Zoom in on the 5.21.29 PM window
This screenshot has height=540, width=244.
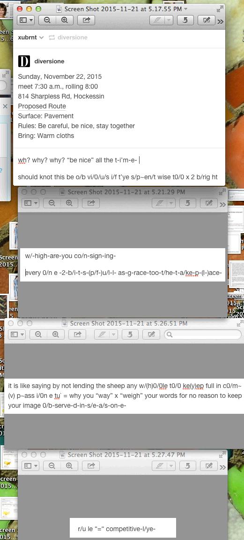69,204
